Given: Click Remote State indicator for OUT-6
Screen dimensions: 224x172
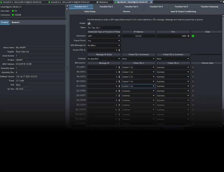Looking at the screenshot, I should tap(193, 91).
